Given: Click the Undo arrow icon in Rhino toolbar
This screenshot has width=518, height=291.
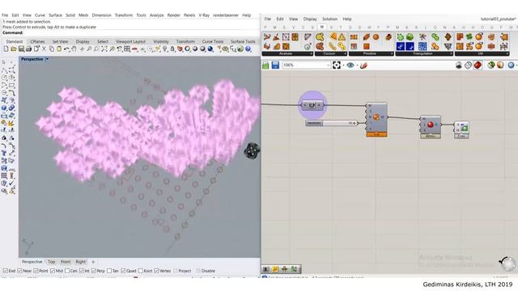Looking at the screenshot, I should [x=66, y=48].
